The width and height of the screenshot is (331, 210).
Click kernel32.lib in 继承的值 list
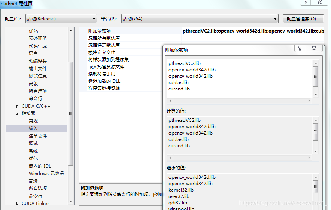click(x=181, y=190)
